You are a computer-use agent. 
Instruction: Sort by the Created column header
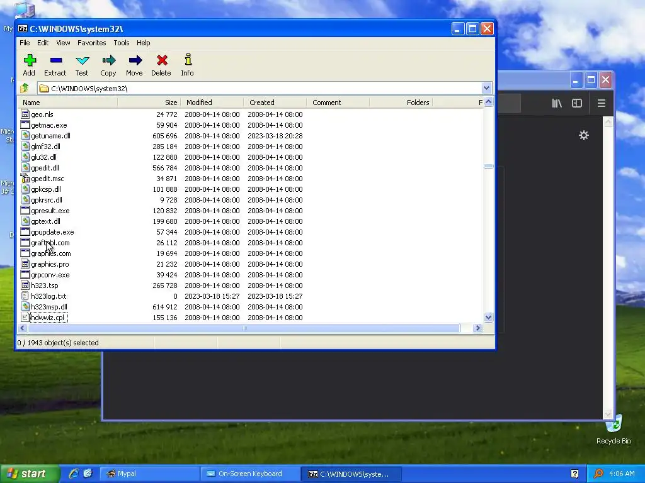[275, 103]
